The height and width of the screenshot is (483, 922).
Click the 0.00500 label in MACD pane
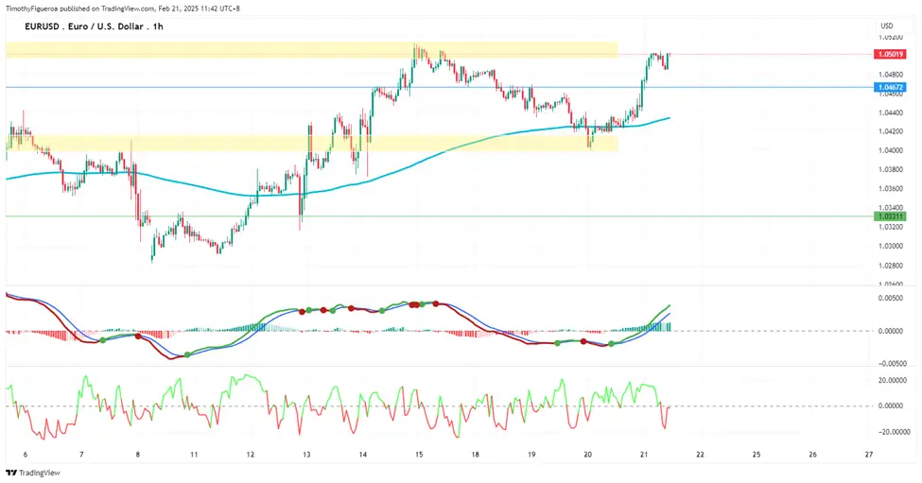click(x=890, y=299)
